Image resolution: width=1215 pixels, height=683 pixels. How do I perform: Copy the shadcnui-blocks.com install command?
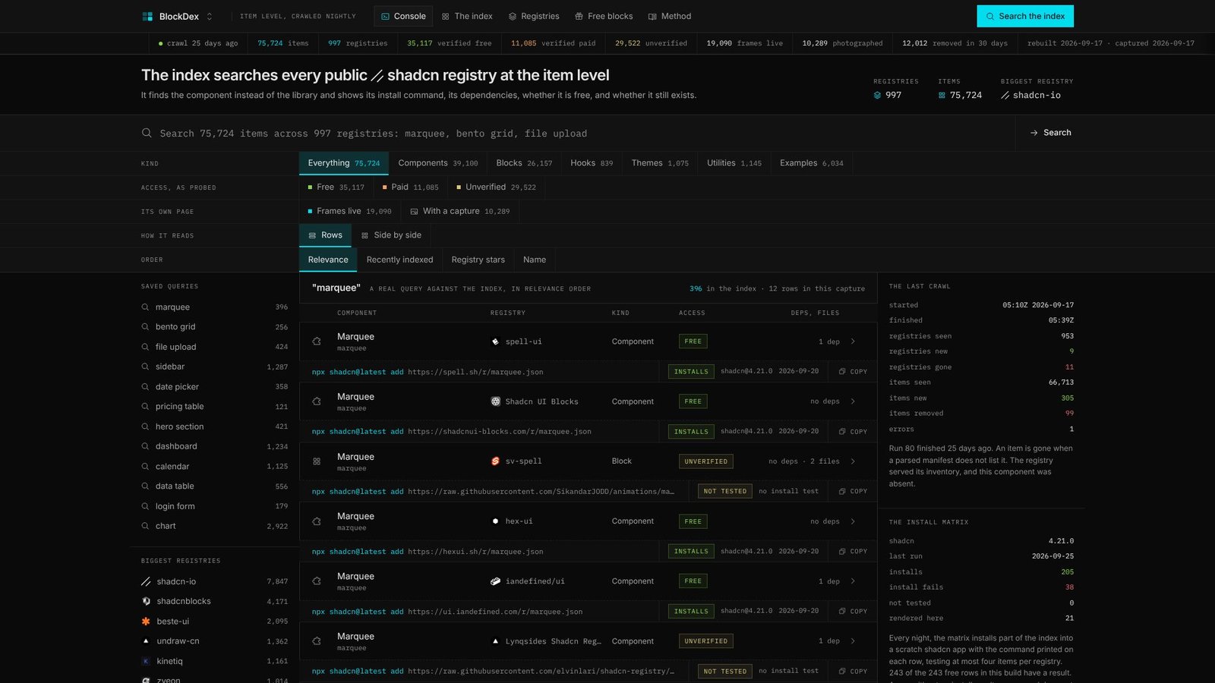[x=853, y=432]
